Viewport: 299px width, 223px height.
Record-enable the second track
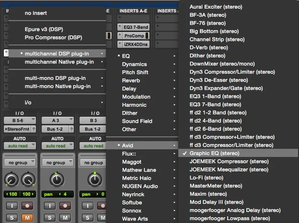65,206
